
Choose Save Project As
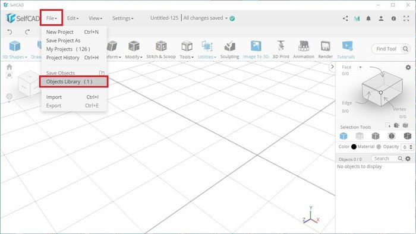coord(74,40)
